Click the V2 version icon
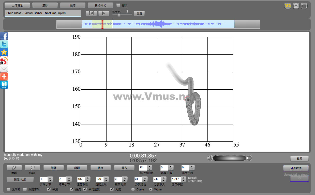The width and height of the screenshot is (315, 195). [288, 6]
